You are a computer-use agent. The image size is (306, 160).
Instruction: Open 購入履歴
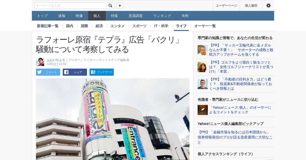(x=251, y=6)
